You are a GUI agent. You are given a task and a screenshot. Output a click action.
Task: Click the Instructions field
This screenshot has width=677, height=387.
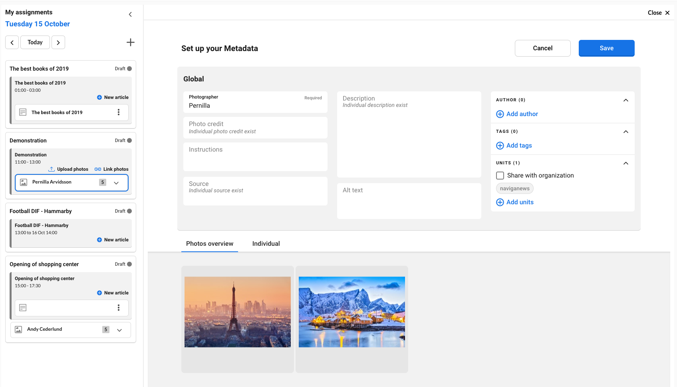[255, 157]
